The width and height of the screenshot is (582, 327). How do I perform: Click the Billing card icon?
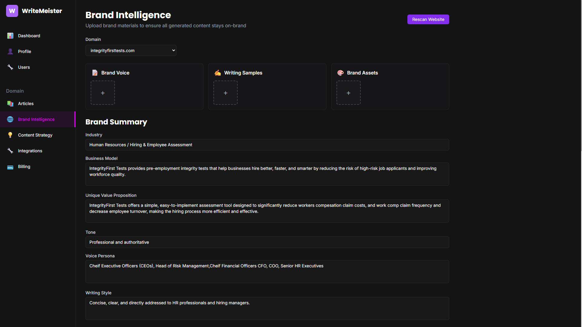click(10, 167)
